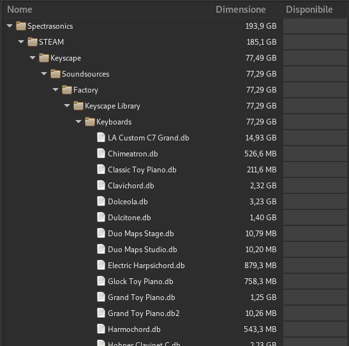Click the Grand Toy Piano.db file icon
The height and width of the screenshot is (346, 349).
click(101, 297)
